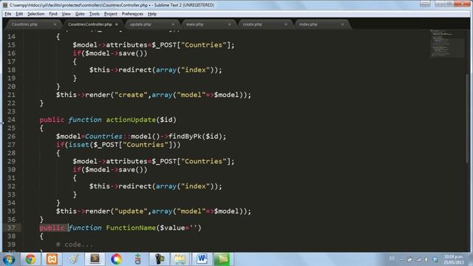
Task: Open the green taskbar application
Action: tap(222, 259)
